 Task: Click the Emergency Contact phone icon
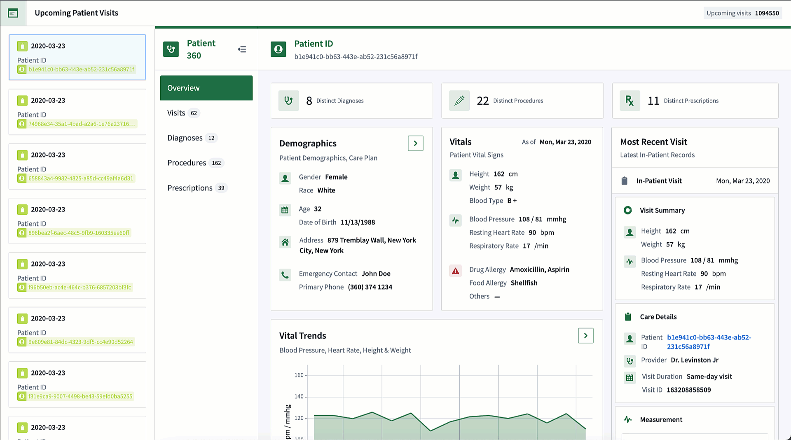point(285,275)
